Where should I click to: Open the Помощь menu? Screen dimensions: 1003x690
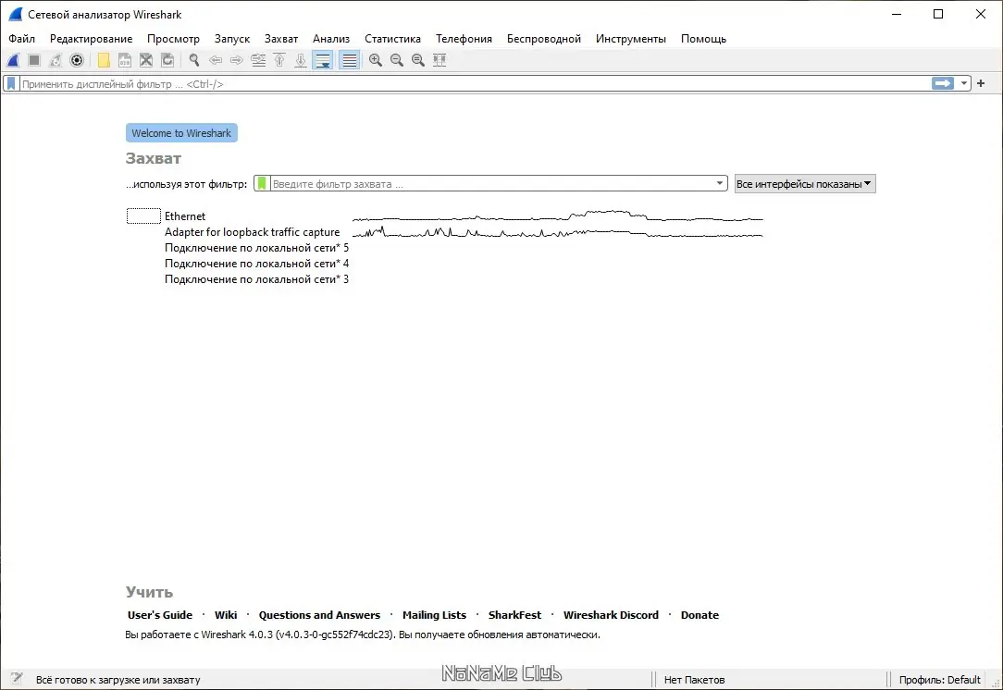tap(703, 38)
